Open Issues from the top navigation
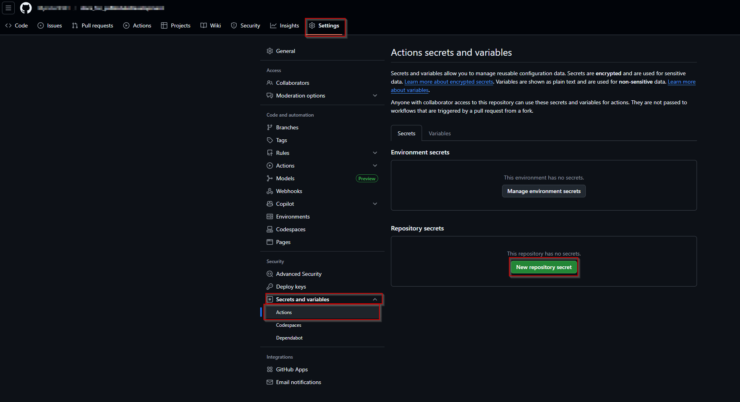 coord(50,25)
